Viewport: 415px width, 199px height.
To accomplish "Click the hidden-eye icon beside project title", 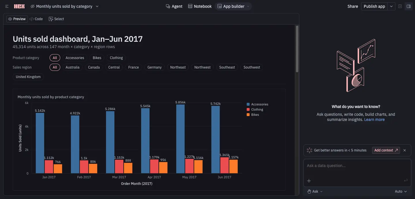I will (33, 6).
